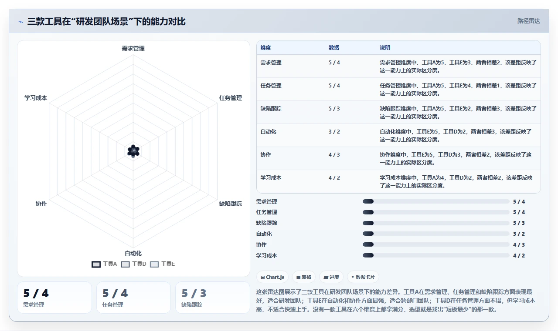Toggle the 工具A series in the chart legend

click(105, 264)
